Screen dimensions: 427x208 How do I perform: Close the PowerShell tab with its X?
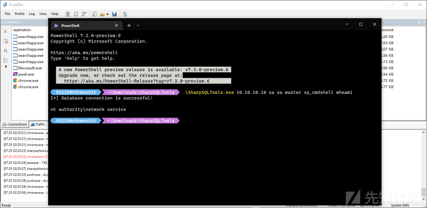click(x=116, y=25)
